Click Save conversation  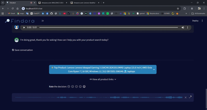[x=22, y=50]
